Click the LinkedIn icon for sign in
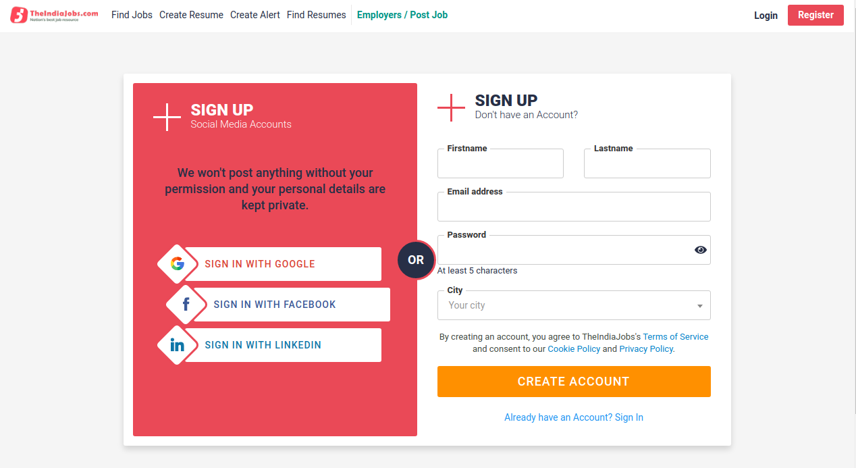The image size is (856, 468). pos(177,345)
